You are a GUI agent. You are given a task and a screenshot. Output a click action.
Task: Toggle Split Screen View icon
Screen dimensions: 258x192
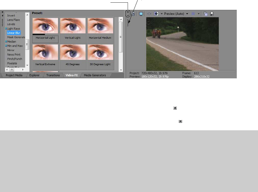[156, 14]
